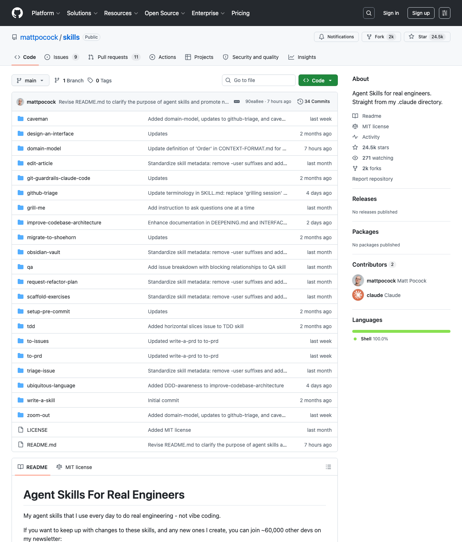This screenshot has height=542, width=462.
Task: Open the migrate-to-shoehorn folder
Action: coord(52,237)
